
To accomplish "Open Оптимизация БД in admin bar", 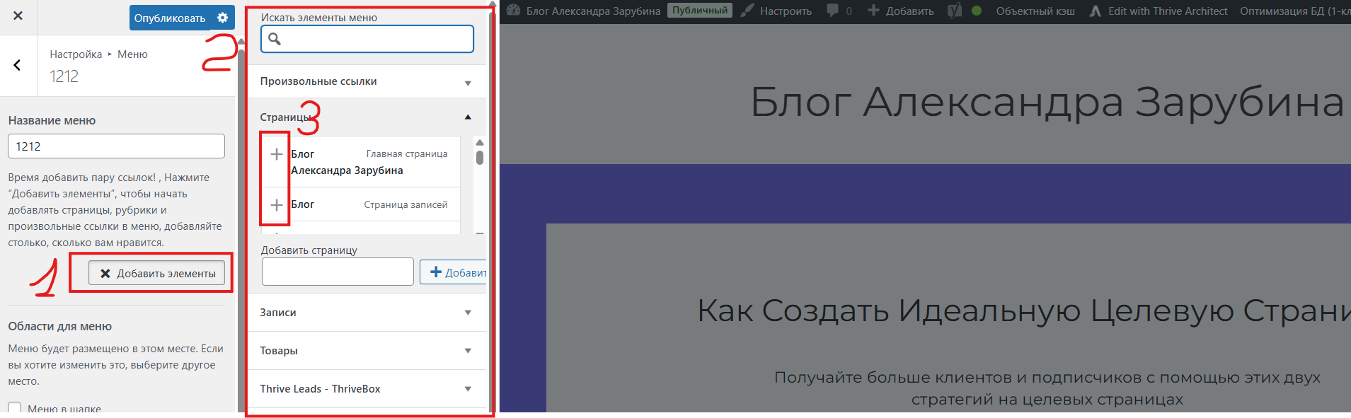I will (1294, 11).
